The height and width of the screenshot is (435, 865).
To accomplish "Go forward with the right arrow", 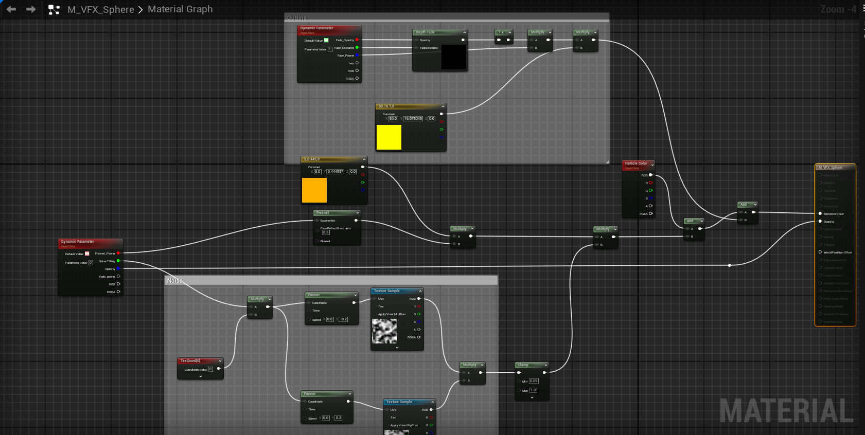I will coord(31,9).
